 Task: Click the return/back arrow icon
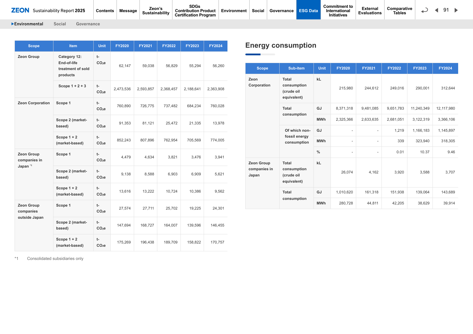[425, 10]
